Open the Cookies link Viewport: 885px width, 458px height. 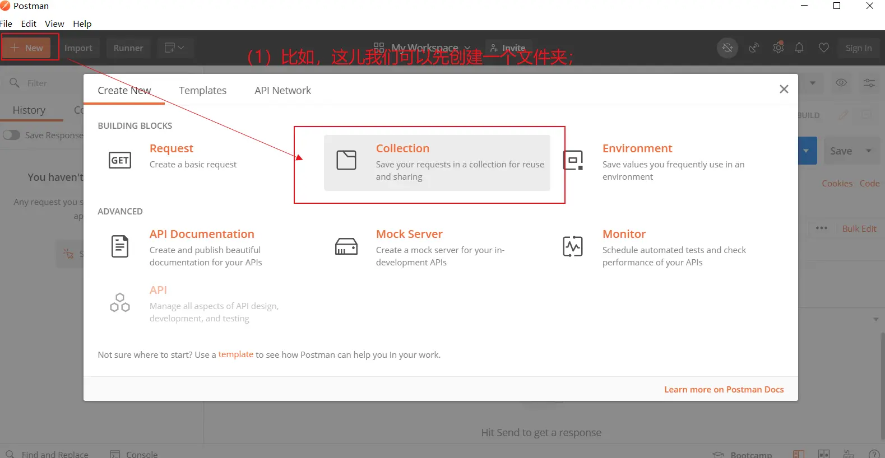(837, 184)
